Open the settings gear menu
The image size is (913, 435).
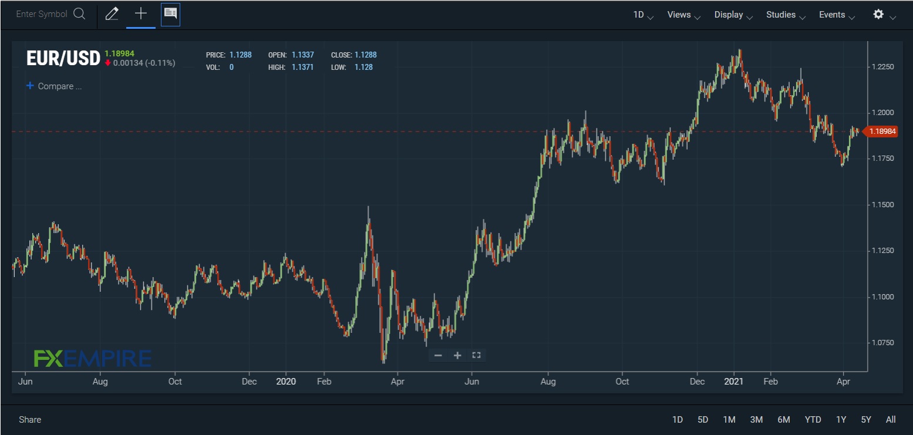(x=878, y=15)
